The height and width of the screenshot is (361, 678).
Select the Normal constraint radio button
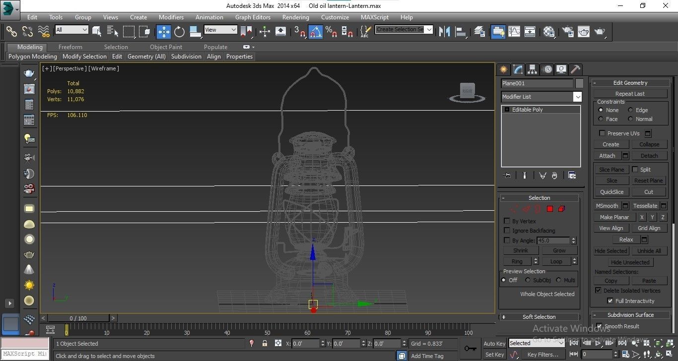pyautogui.click(x=630, y=119)
